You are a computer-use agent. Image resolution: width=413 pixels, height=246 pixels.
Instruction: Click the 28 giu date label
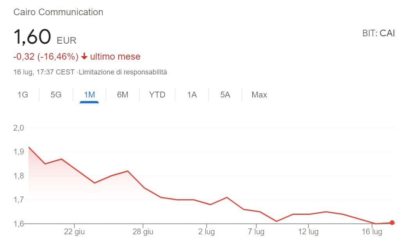142,232
